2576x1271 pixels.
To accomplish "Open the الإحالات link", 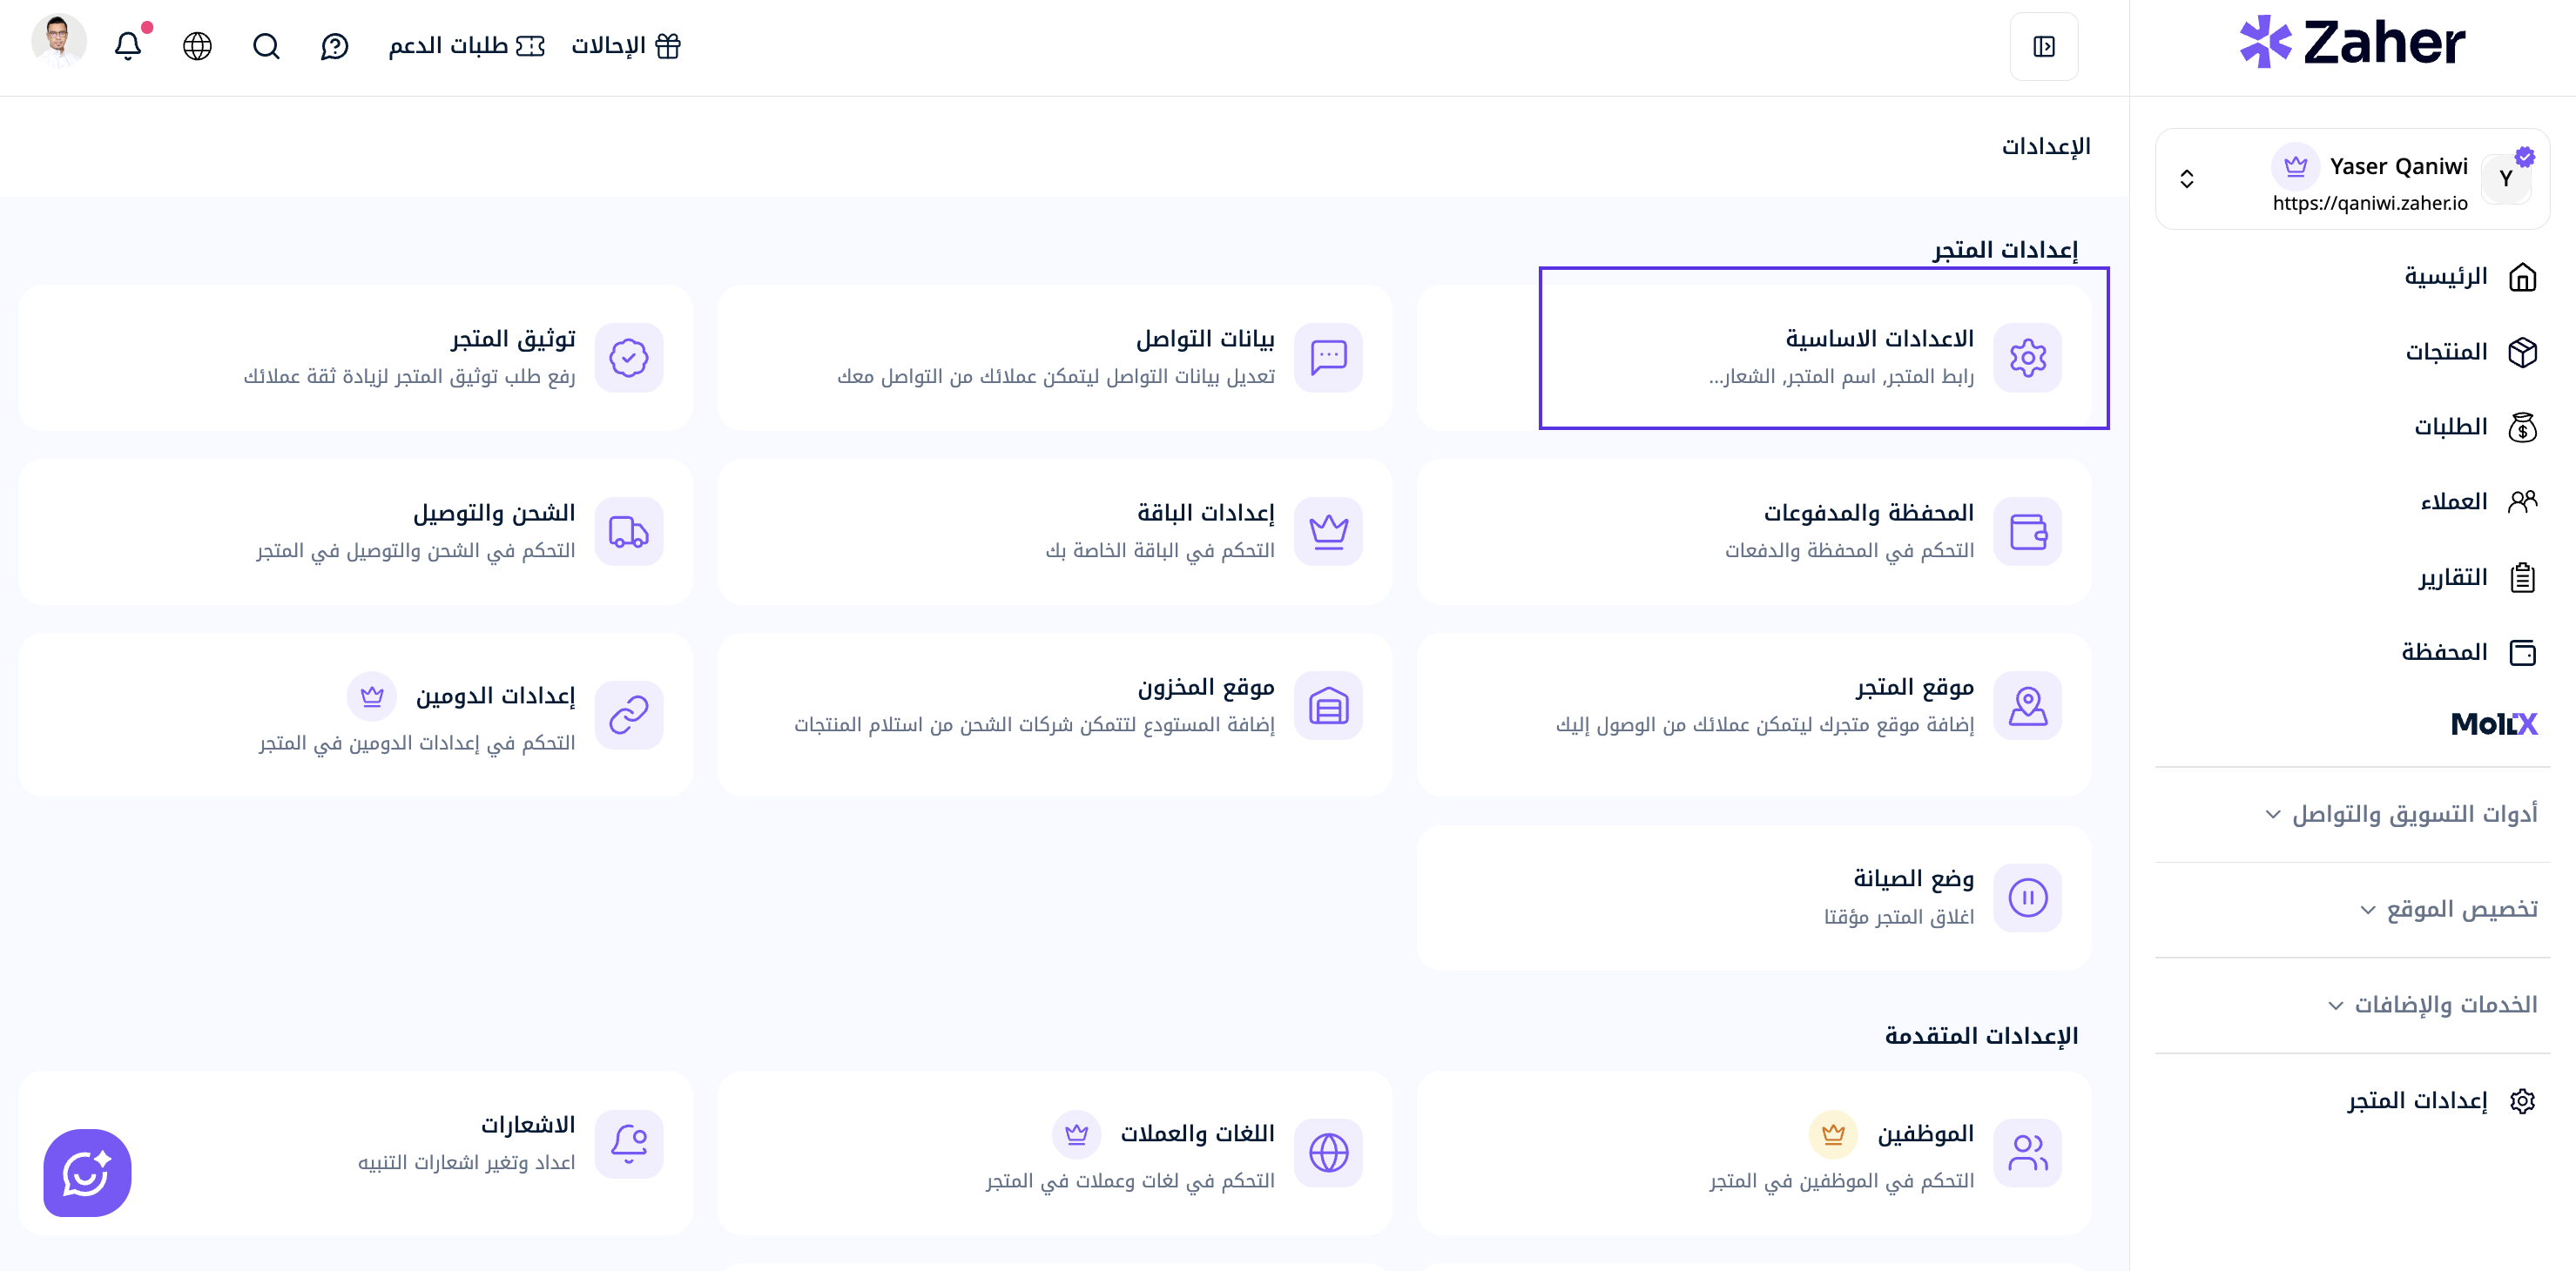I will click(626, 46).
